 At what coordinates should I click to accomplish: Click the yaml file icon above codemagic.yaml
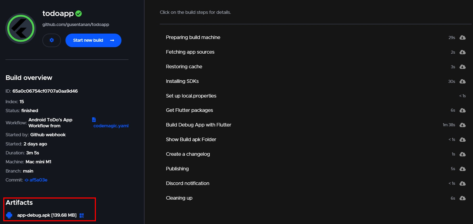pyautogui.click(x=94, y=119)
